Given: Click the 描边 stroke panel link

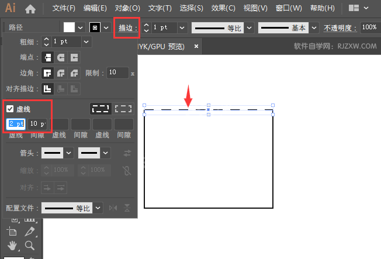Looking at the screenshot, I should pyautogui.click(x=127, y=28).
